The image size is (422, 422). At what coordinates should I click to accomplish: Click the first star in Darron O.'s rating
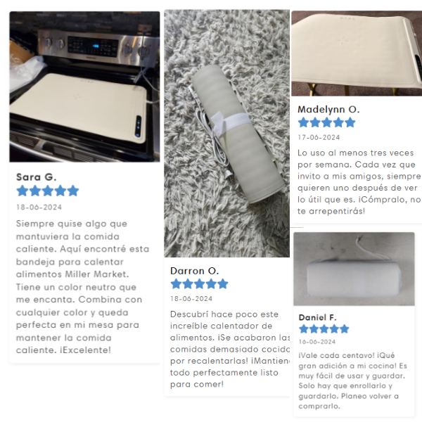[177, 284]
